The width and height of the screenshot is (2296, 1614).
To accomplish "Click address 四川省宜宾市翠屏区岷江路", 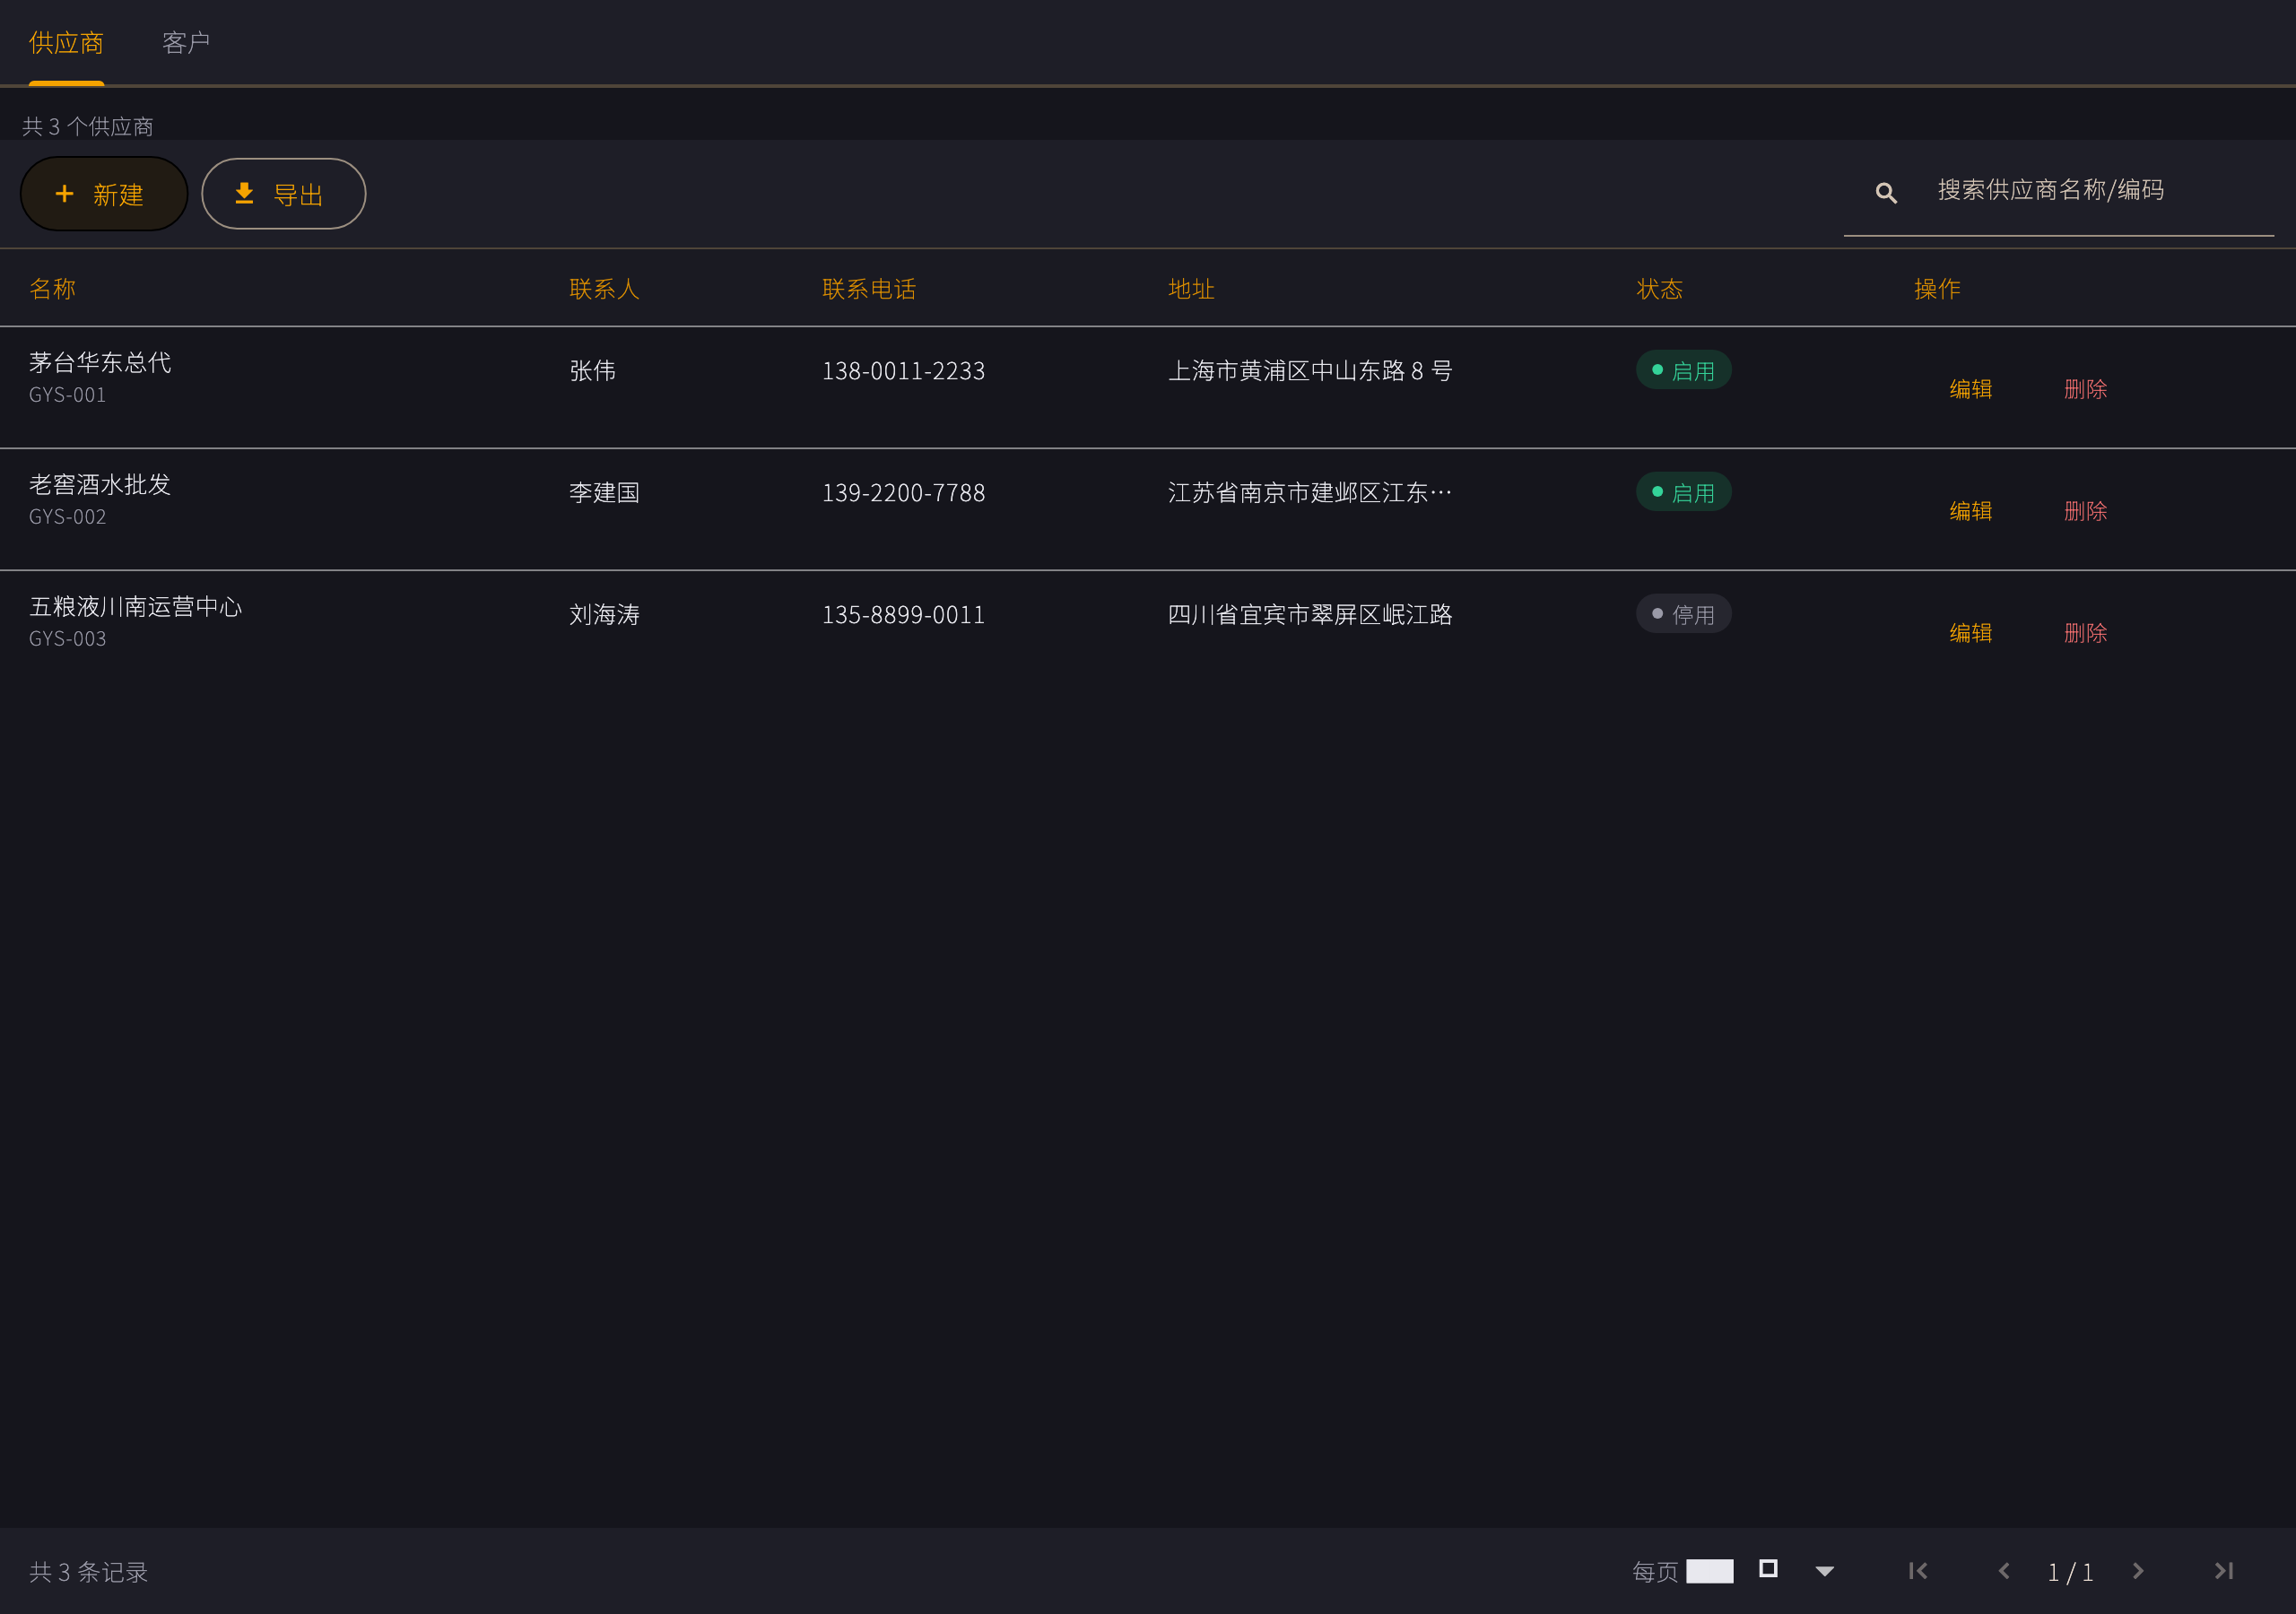I will coord(1310,615).
